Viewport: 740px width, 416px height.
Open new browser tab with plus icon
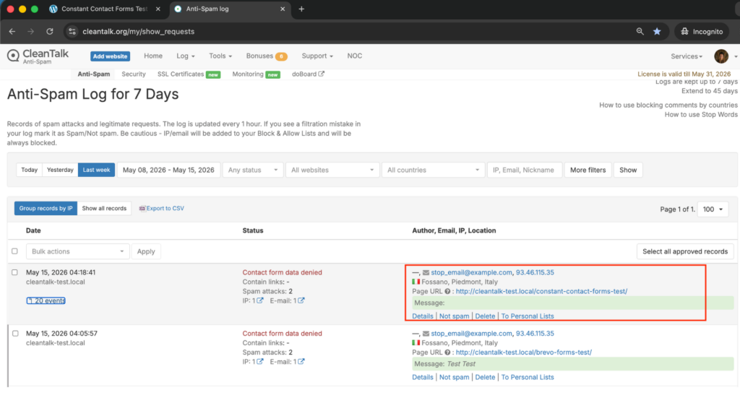[301, 9]
